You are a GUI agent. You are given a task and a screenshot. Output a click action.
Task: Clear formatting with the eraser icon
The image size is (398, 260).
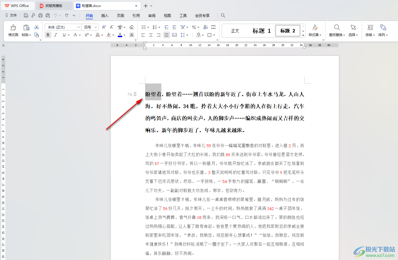(x=132, y=27)
